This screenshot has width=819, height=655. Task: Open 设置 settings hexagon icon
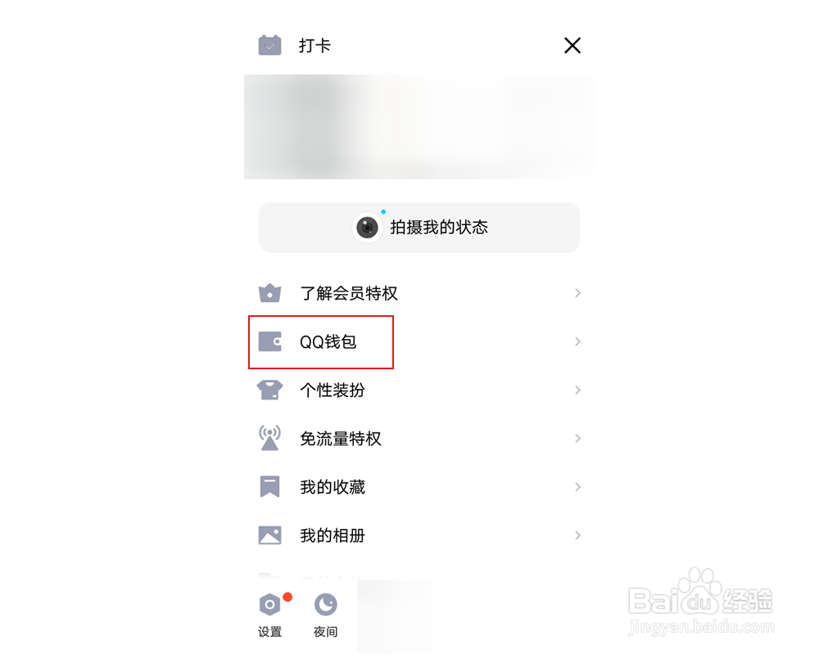[269, 604]
